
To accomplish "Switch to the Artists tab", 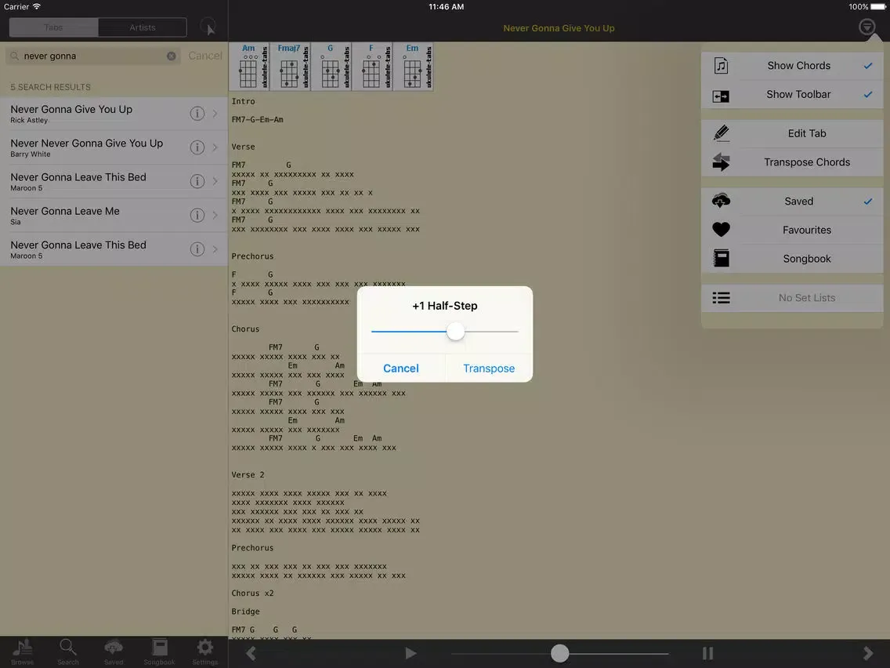I will coord(143,27).
